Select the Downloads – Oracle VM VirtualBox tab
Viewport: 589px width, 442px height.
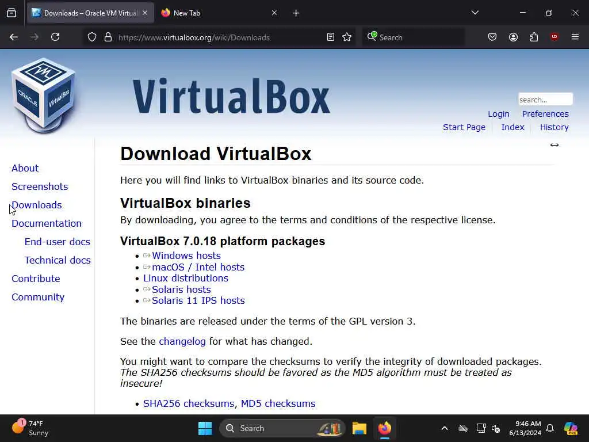[90, 13]
